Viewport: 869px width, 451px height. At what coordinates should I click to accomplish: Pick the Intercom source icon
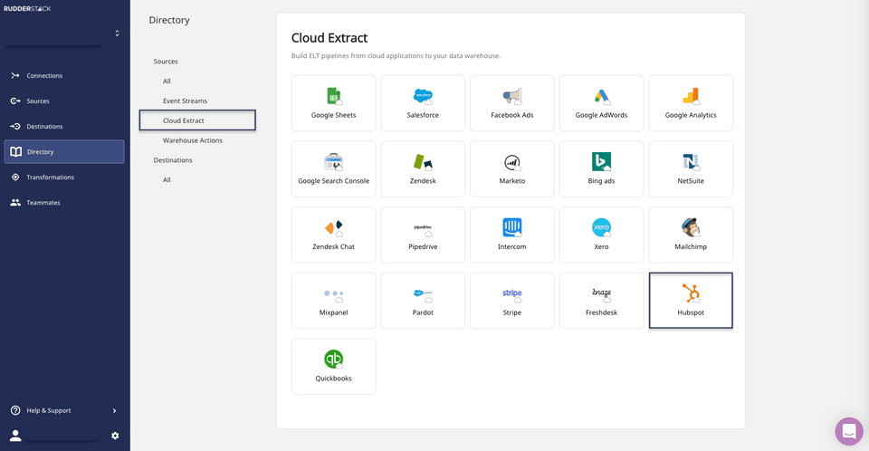pyautogui.click(x=512, y=227)
